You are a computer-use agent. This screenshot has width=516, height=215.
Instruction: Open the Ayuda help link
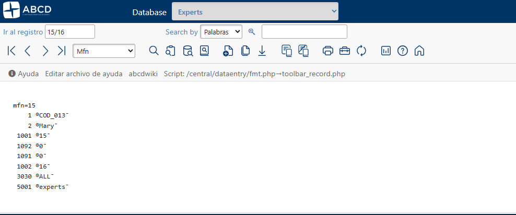(24, 74)
